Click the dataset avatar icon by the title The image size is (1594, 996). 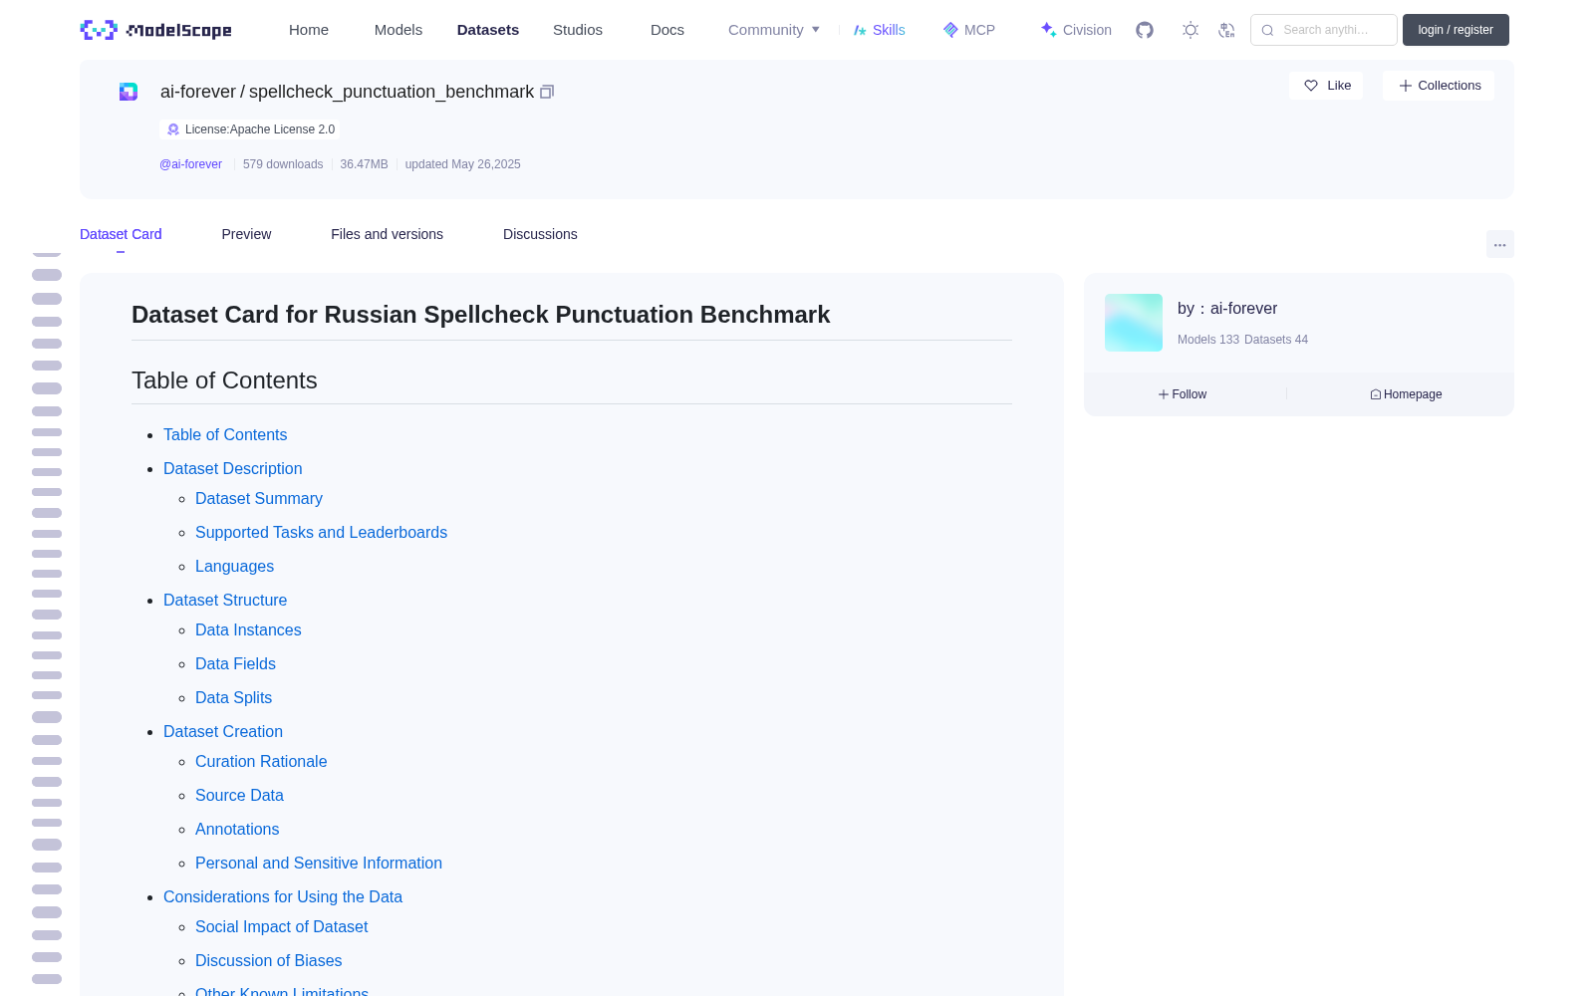click(129, 92)
